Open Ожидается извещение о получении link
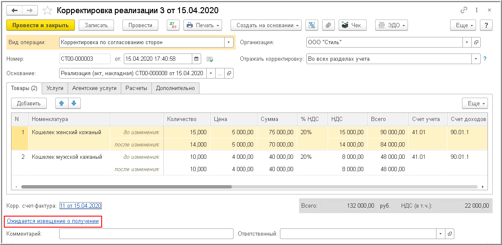 coord(53,221)
